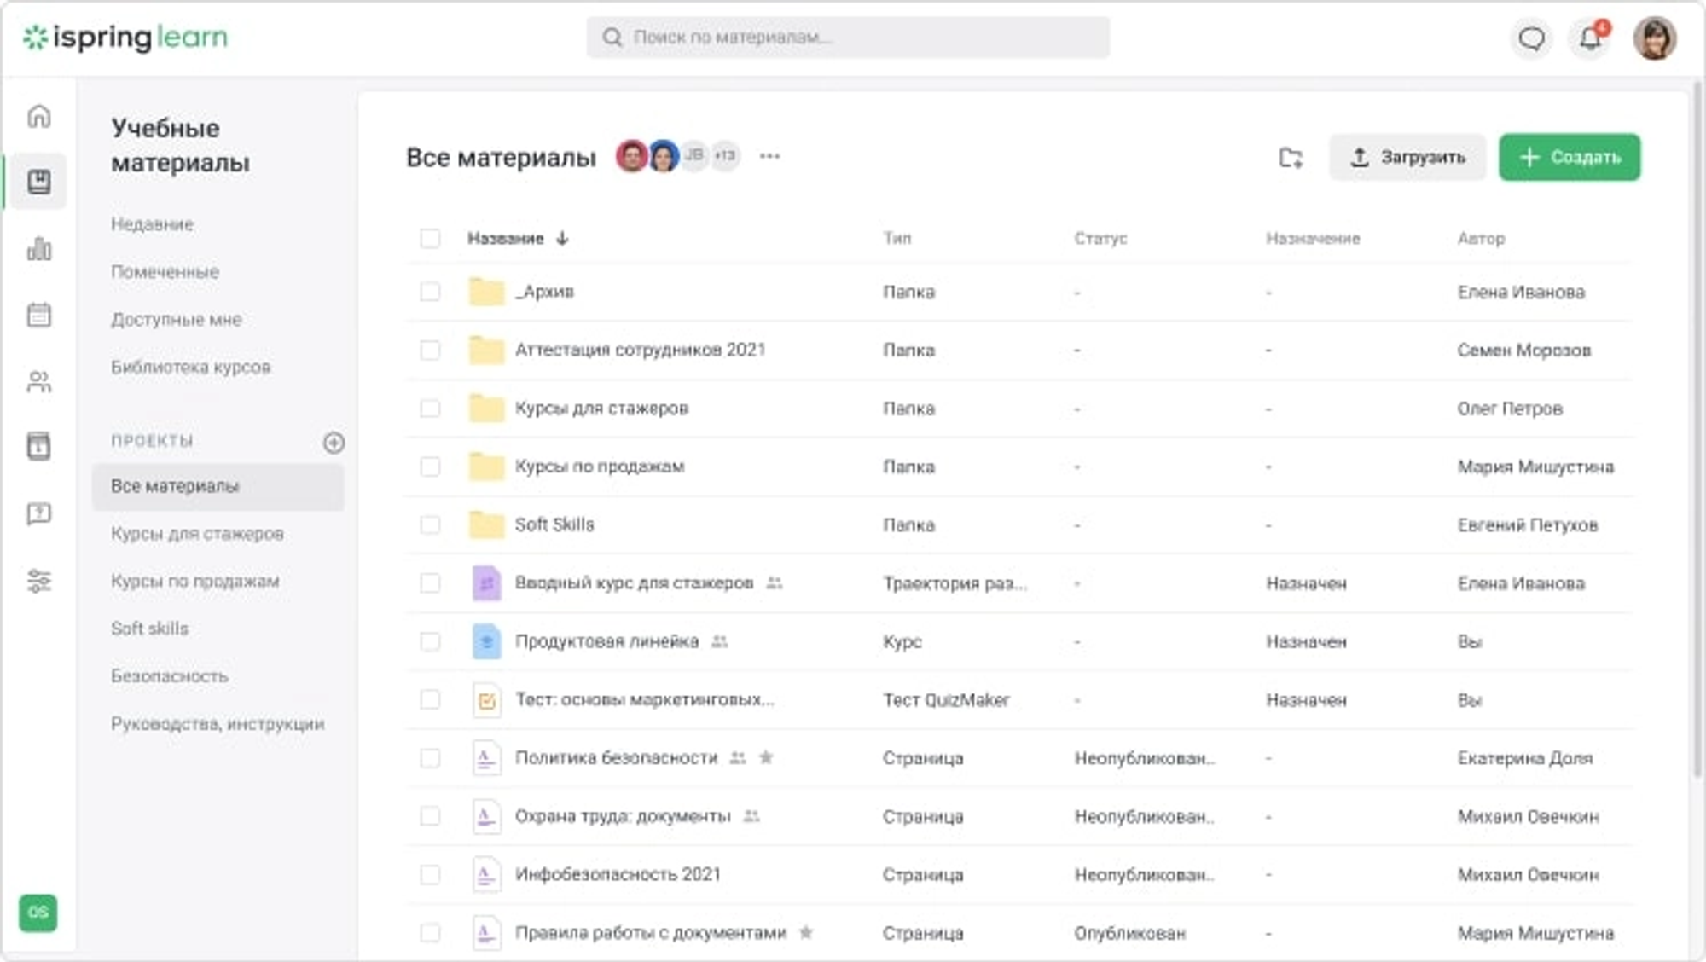Star the item Политика безопасности
Viewport: 1706px width, 962px height.
(767, 758)
